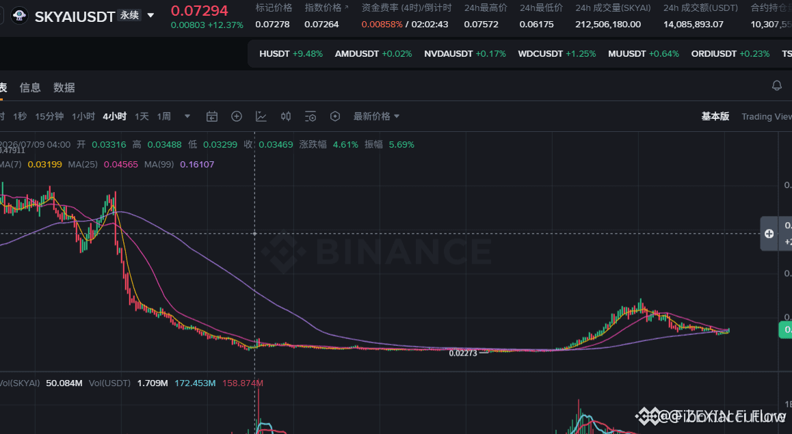Click the MA(7) indicator value 0.03199
Viewport: 792px width, 434px height.
point(45,165)
